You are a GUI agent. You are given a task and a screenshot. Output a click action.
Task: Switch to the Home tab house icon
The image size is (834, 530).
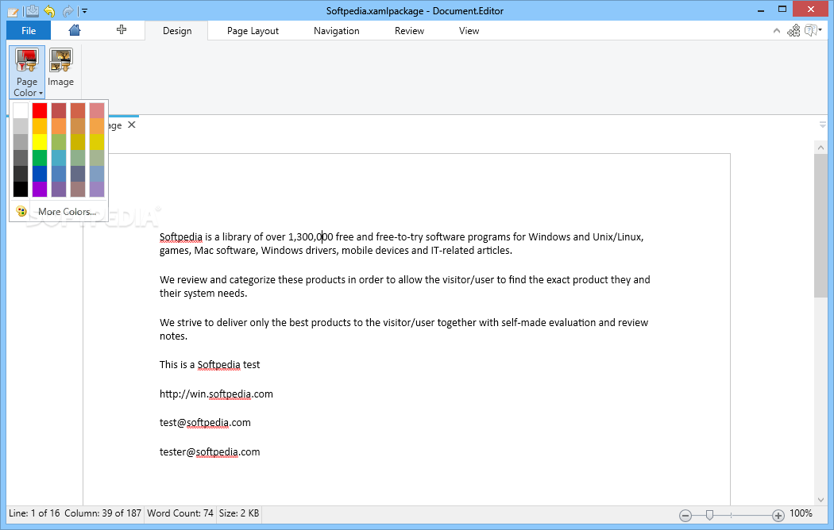(75, 30)
